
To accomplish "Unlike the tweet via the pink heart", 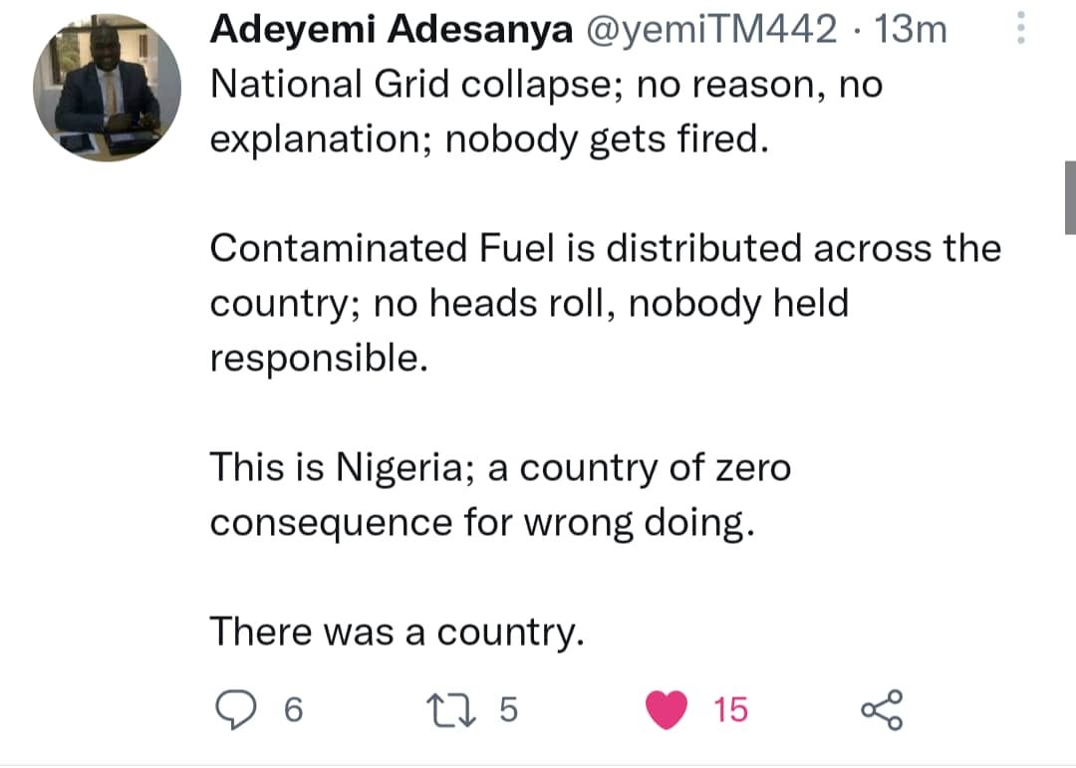I will (x=668, y=709).
